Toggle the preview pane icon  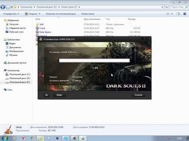(178, 14)
